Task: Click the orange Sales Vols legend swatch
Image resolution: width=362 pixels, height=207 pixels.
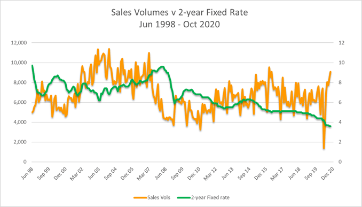Action: [x=140, y=198]
